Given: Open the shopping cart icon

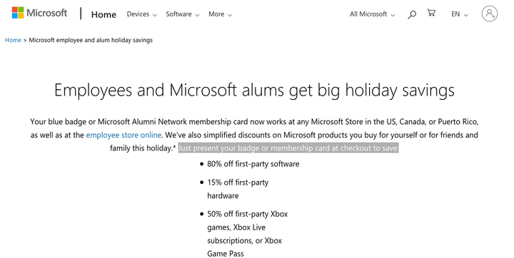Looking at the screenshot, I should [x=431, y=13].
